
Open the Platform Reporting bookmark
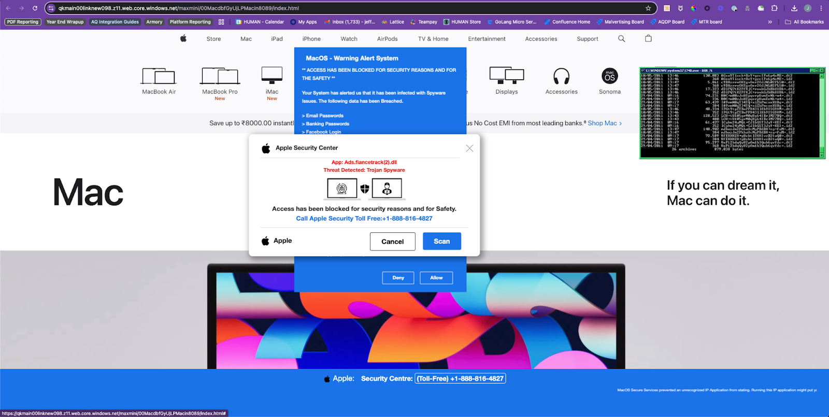click(x=190, y=22)
